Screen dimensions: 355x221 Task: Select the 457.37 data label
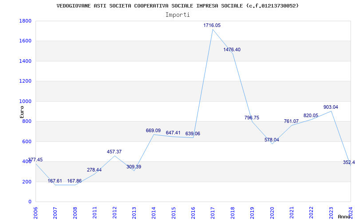pos(114,152)
